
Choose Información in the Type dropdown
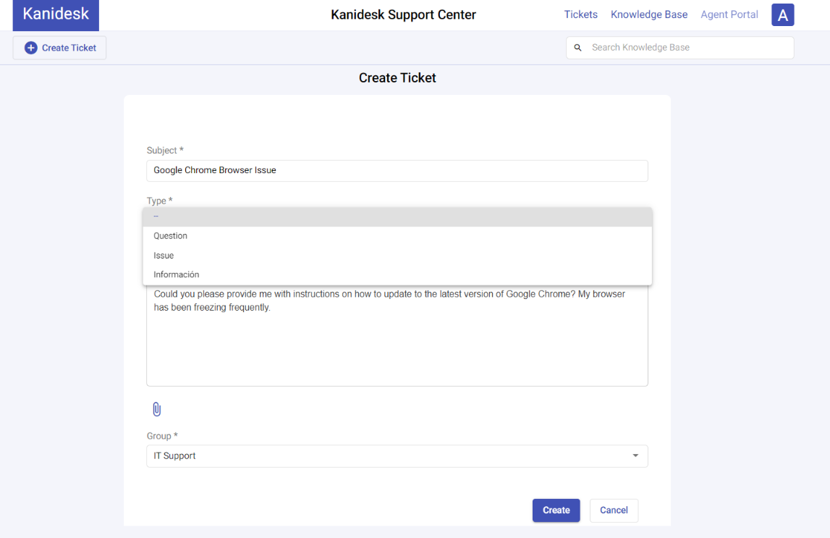pos(176,274)
